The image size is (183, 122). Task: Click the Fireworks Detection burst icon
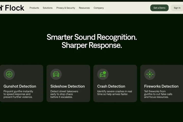click(150, 74)
